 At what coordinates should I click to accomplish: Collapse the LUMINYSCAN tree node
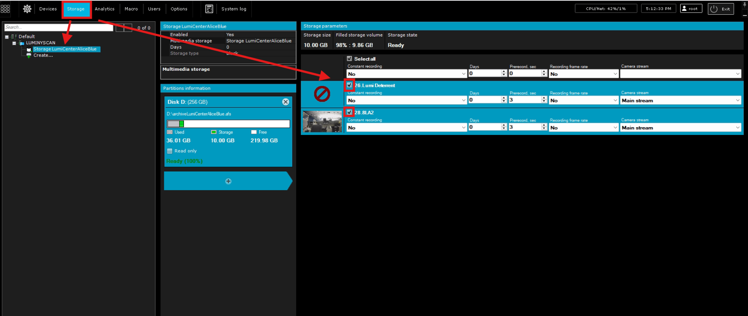14,43
